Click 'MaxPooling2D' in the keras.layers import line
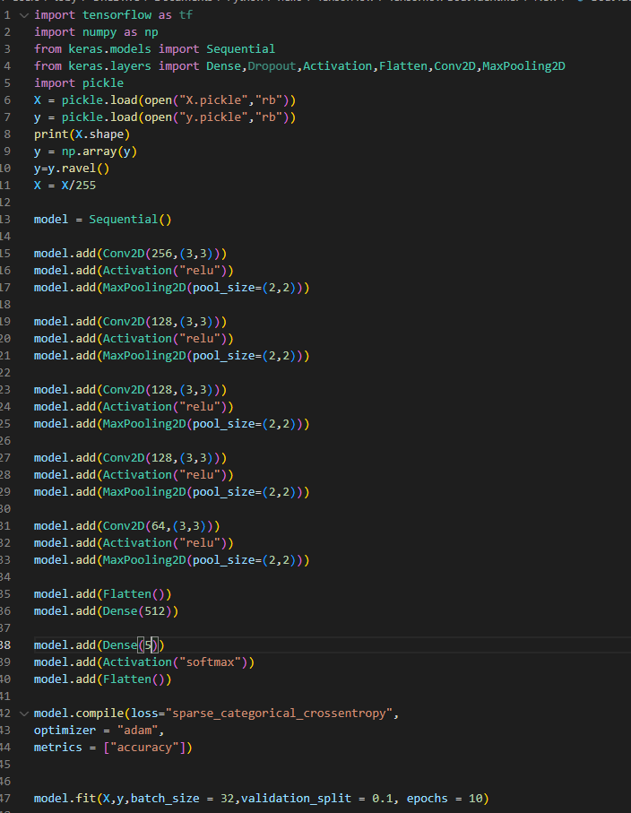 523,66
